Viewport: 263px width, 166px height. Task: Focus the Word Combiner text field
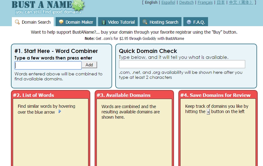coord(48,65)
